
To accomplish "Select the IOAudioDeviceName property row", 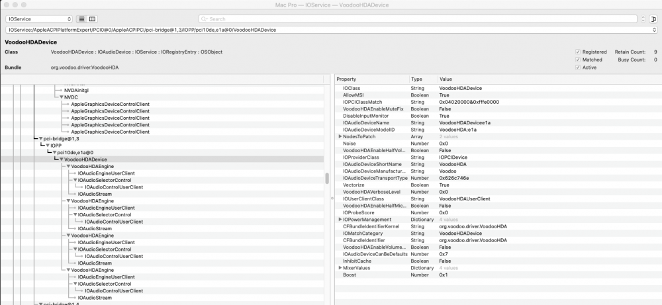I will (498, 123).
